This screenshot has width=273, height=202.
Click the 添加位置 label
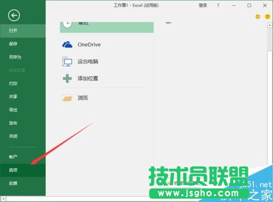click(x=88, y=79)
